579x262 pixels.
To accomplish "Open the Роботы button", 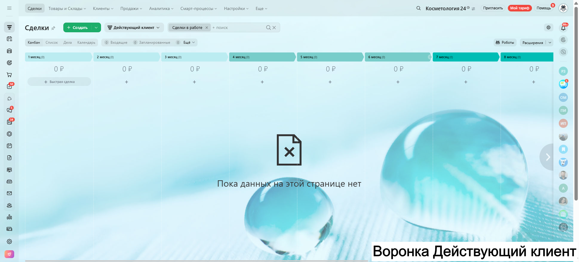I will click(x=505, y=43).
